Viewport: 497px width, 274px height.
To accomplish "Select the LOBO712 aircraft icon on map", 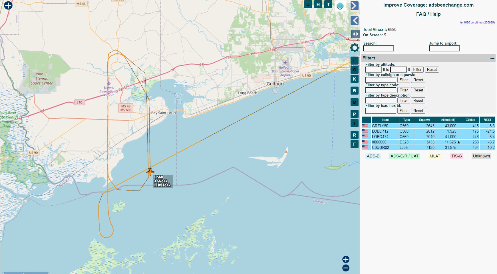I will coord(150,171).
